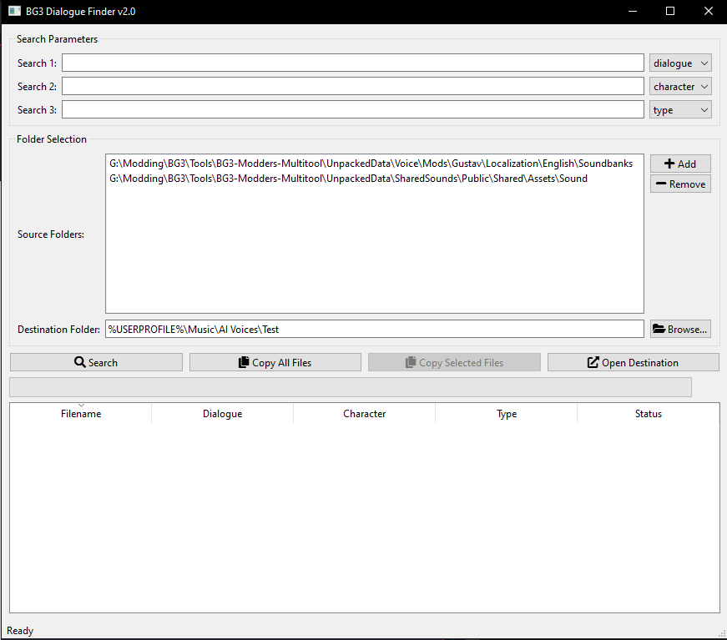This screenshot has width=727, height=640.
Task: Select the Soundbanks source folder path
Action: coord(371,164)
